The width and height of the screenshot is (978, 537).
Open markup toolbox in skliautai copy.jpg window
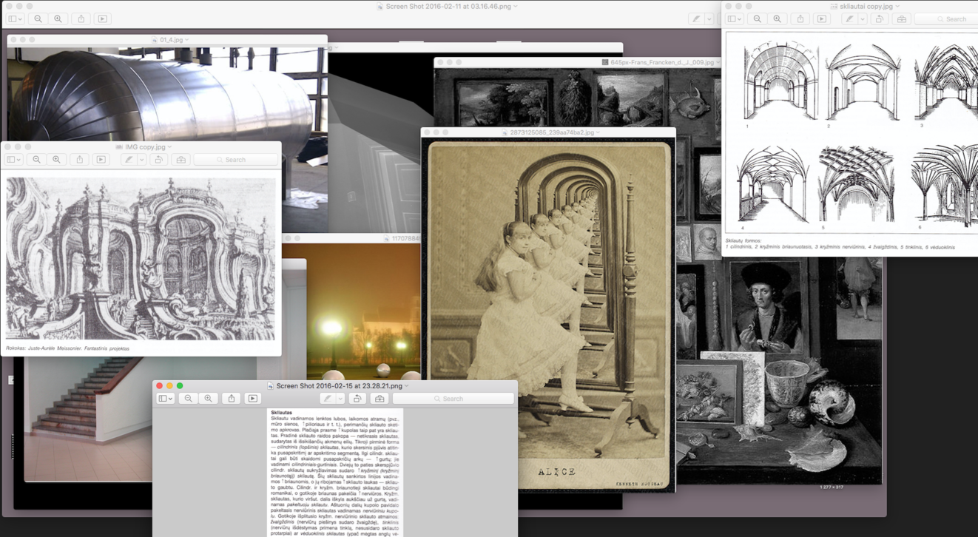click(901, 19)
